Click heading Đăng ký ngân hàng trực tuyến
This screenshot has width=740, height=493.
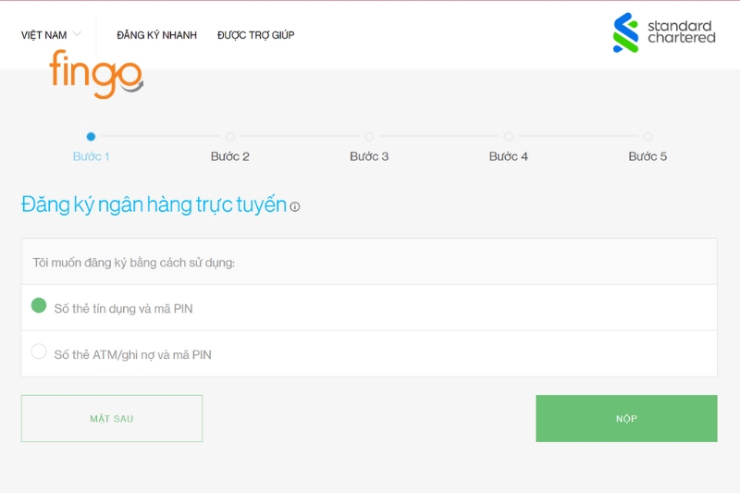pos(154,204)
